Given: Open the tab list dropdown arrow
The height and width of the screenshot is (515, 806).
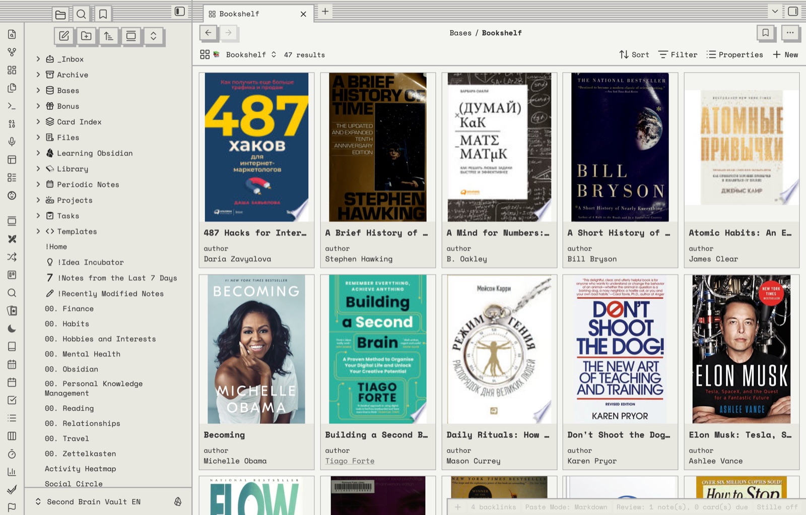Looking at the screenshot, I should click(775, 11).
